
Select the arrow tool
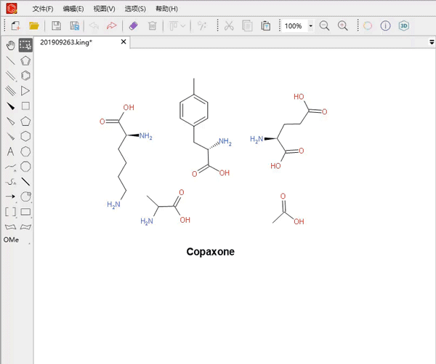point(11,197)
